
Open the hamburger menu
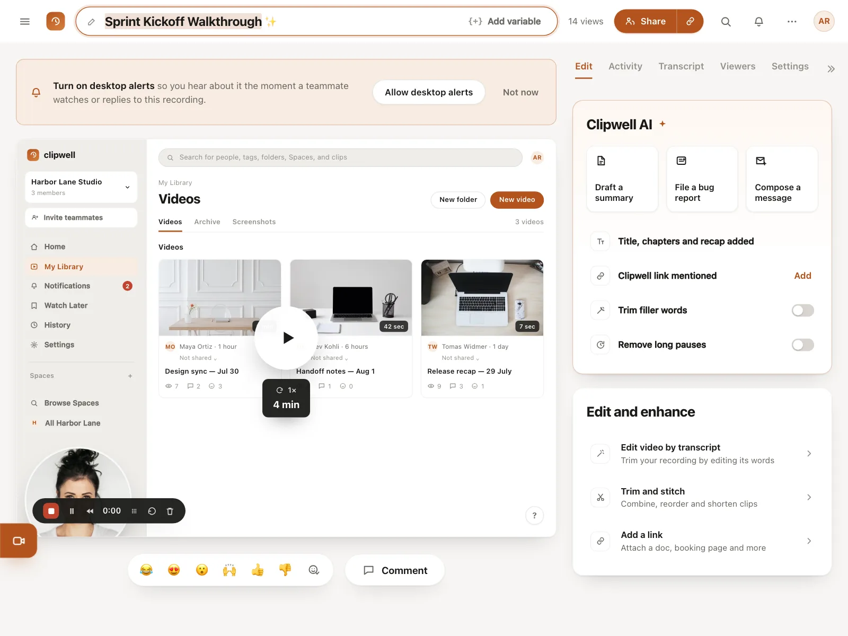25,21
